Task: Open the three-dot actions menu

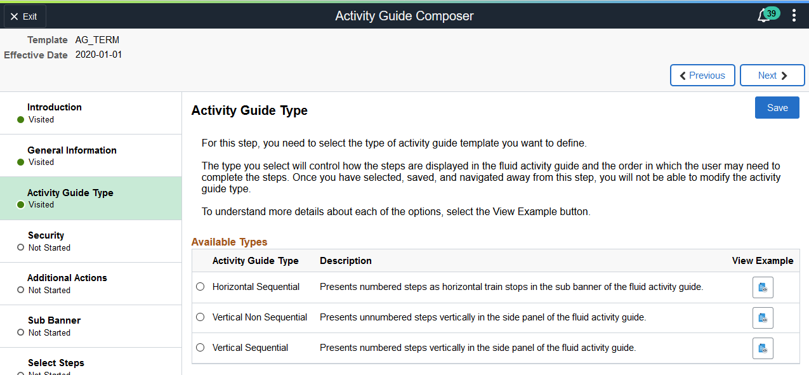Action: click(794, 16)
